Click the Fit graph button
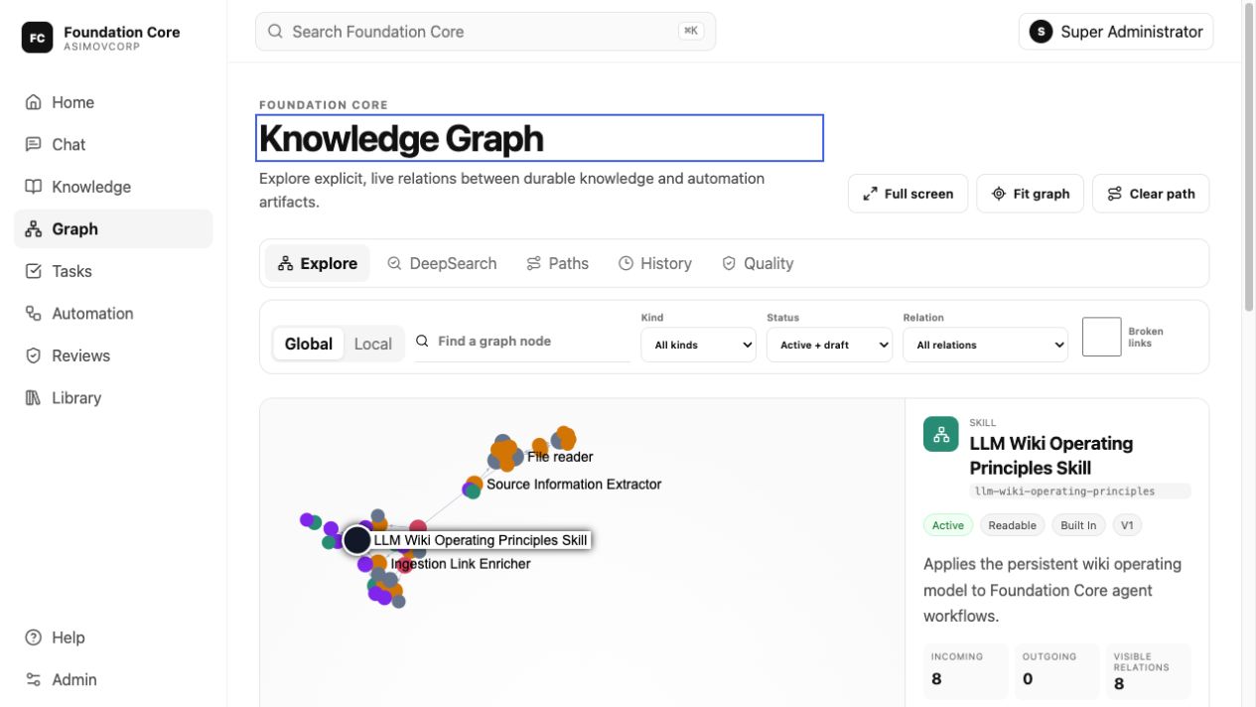Image resolution: width=1256 pixels, height=707 pixels. click(x=1031, y=194)
